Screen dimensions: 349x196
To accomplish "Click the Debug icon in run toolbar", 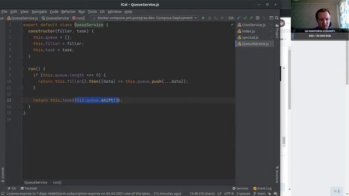I will [209, 18].
